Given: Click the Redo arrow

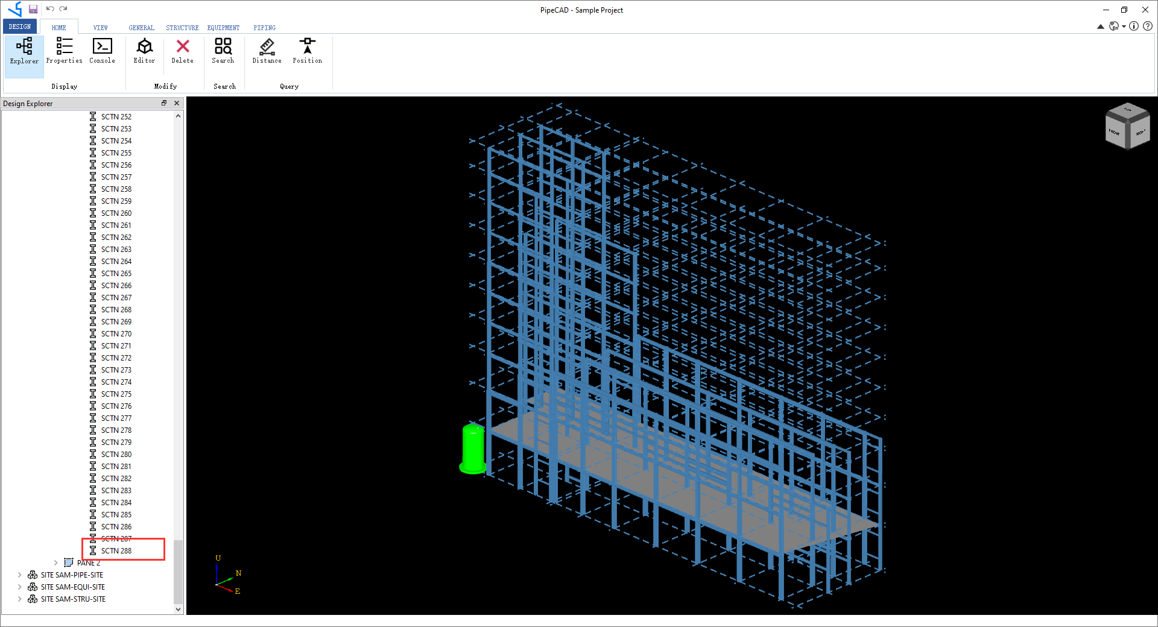Looking at the screenshot, I should (63, 9).
